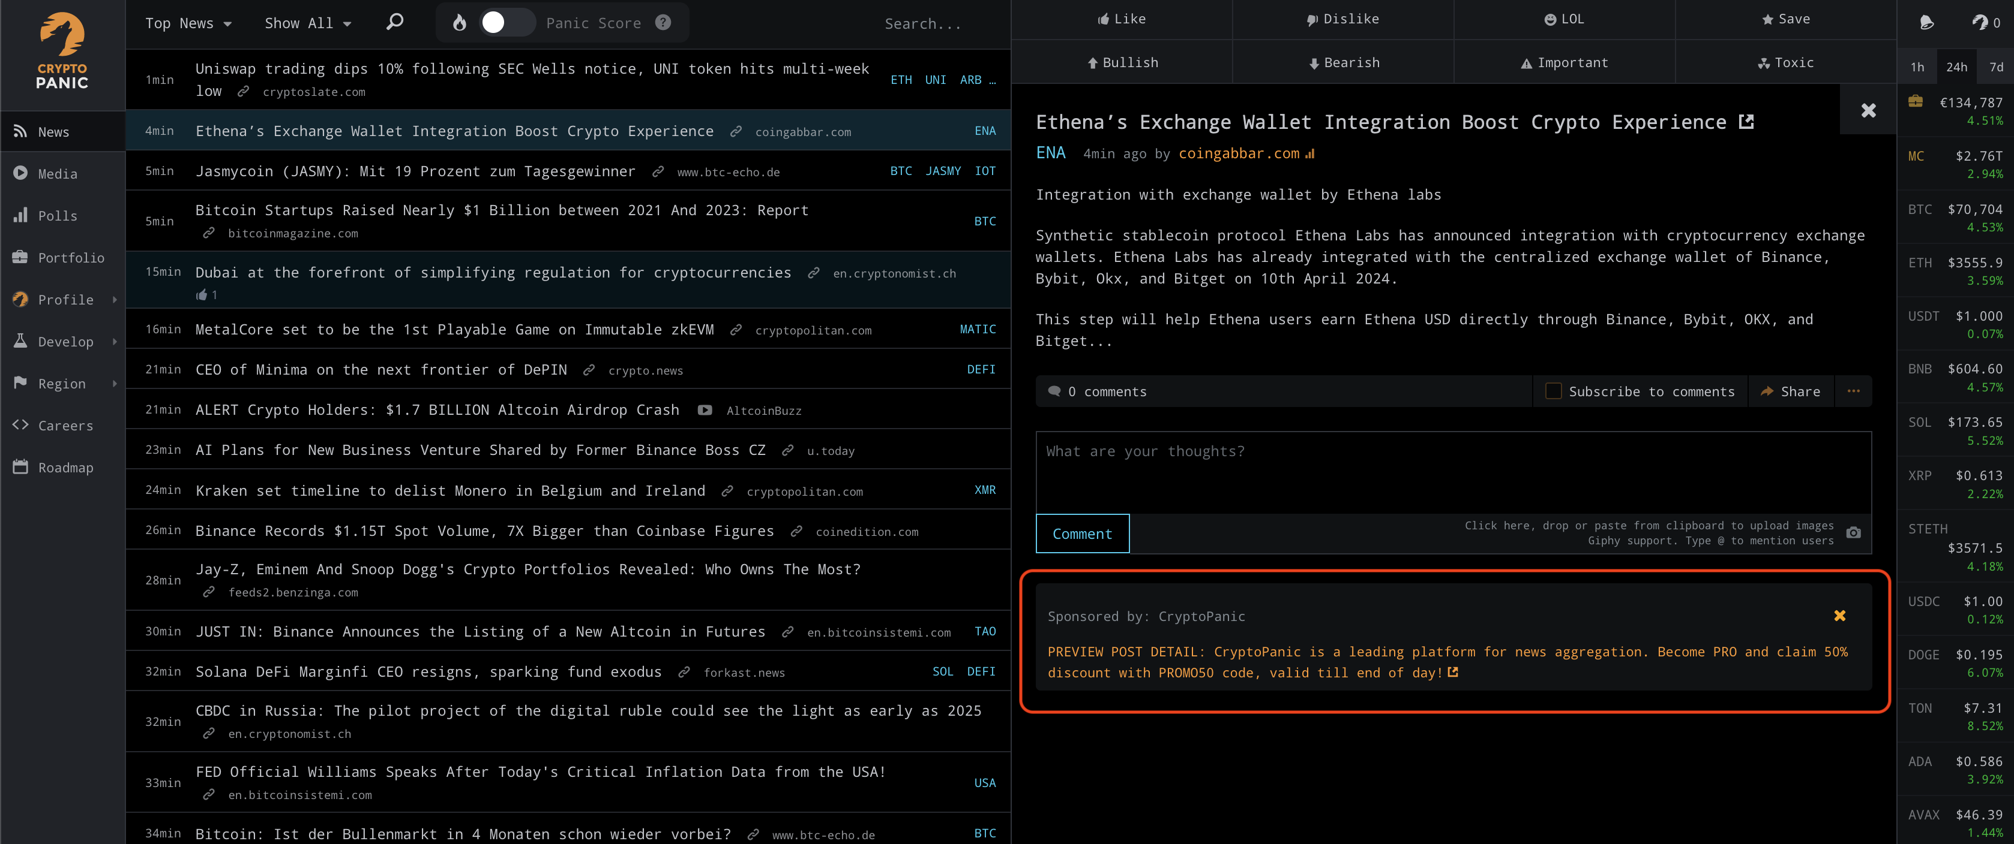Screen dimensions: 2014x844
Task: Open Polls in the sidebar
Action: (58, 215)
